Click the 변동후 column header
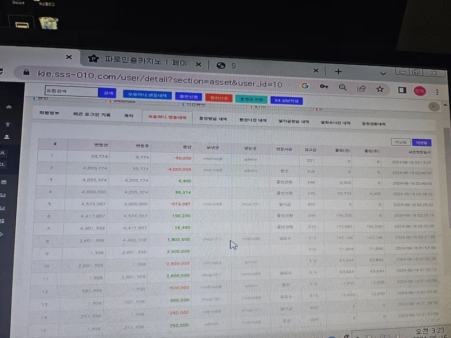The height and width of the screenshot is (338, 451). point(142,146)
